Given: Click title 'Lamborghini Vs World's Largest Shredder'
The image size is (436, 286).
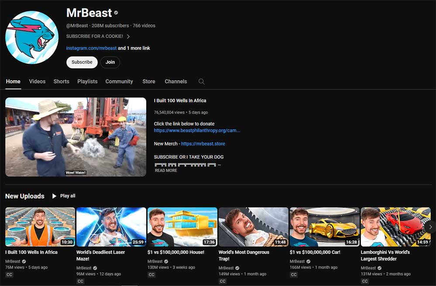Looking at the screenshot, I should click(385, 255).
